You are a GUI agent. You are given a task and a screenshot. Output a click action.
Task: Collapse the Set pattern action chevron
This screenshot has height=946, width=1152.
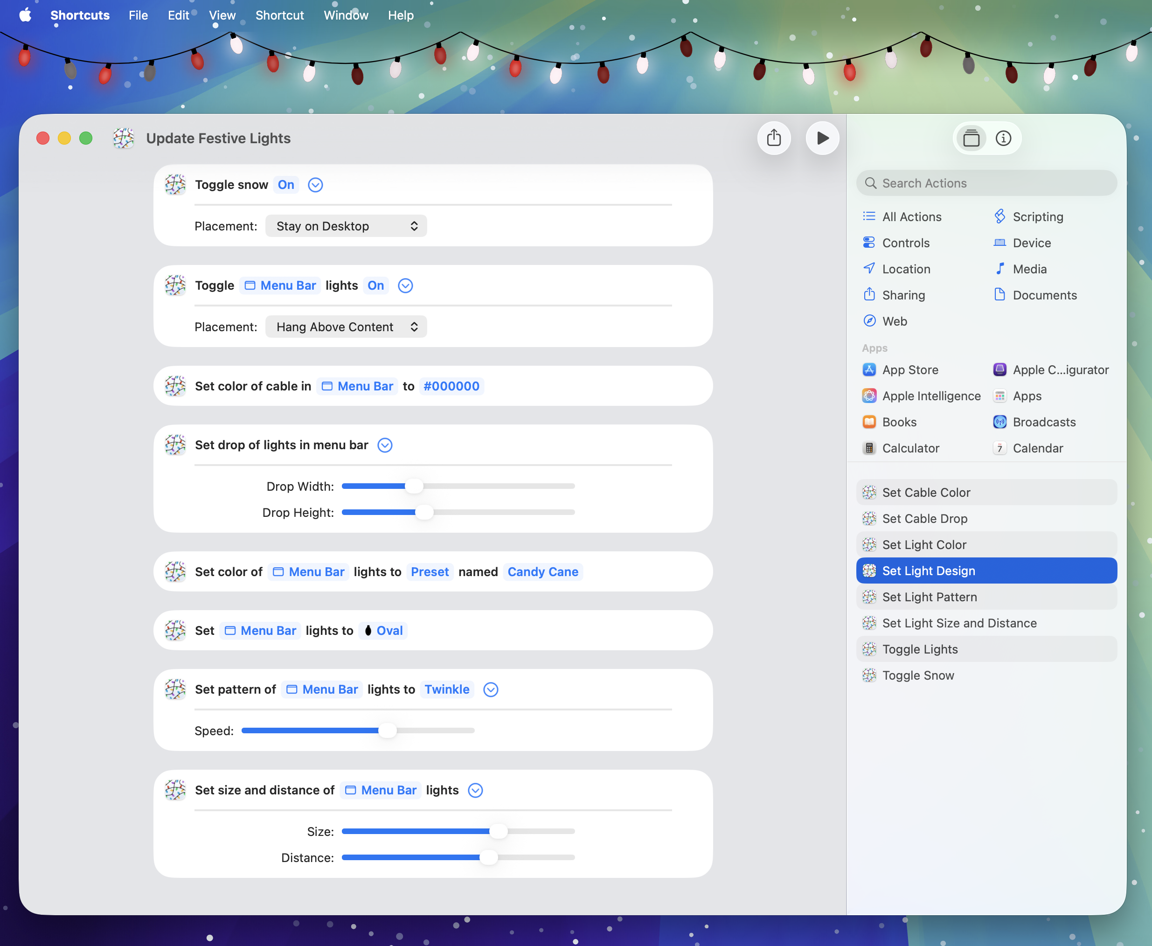tap(491, 690)
